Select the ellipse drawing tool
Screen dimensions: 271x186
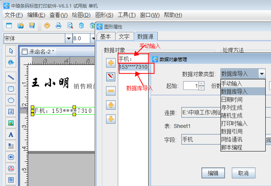click(x=11, y=100)
